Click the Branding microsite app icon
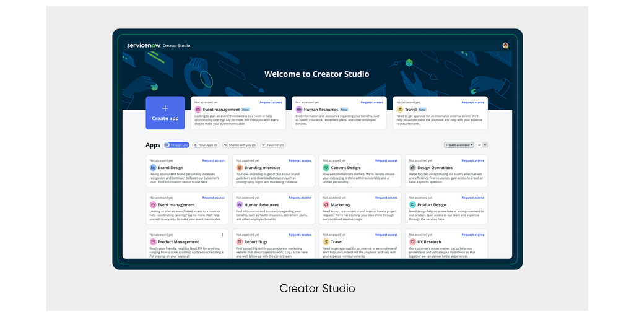The width and height of the screenshot is (634, 317). (x=240, y=168)
